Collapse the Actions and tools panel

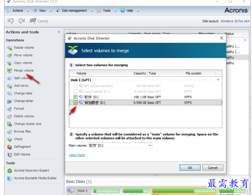[59, 32]
